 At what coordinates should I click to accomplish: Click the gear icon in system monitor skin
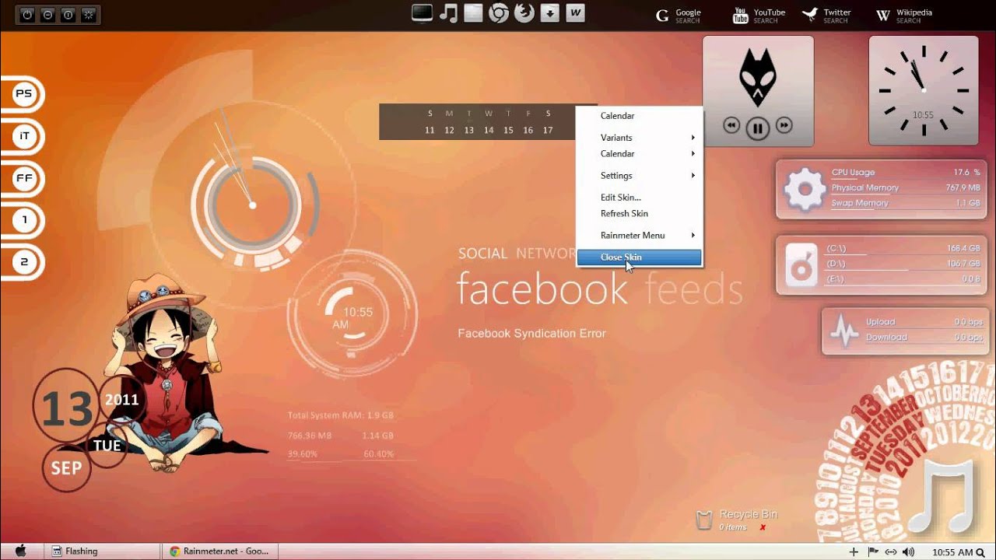(x=805, y=188)
